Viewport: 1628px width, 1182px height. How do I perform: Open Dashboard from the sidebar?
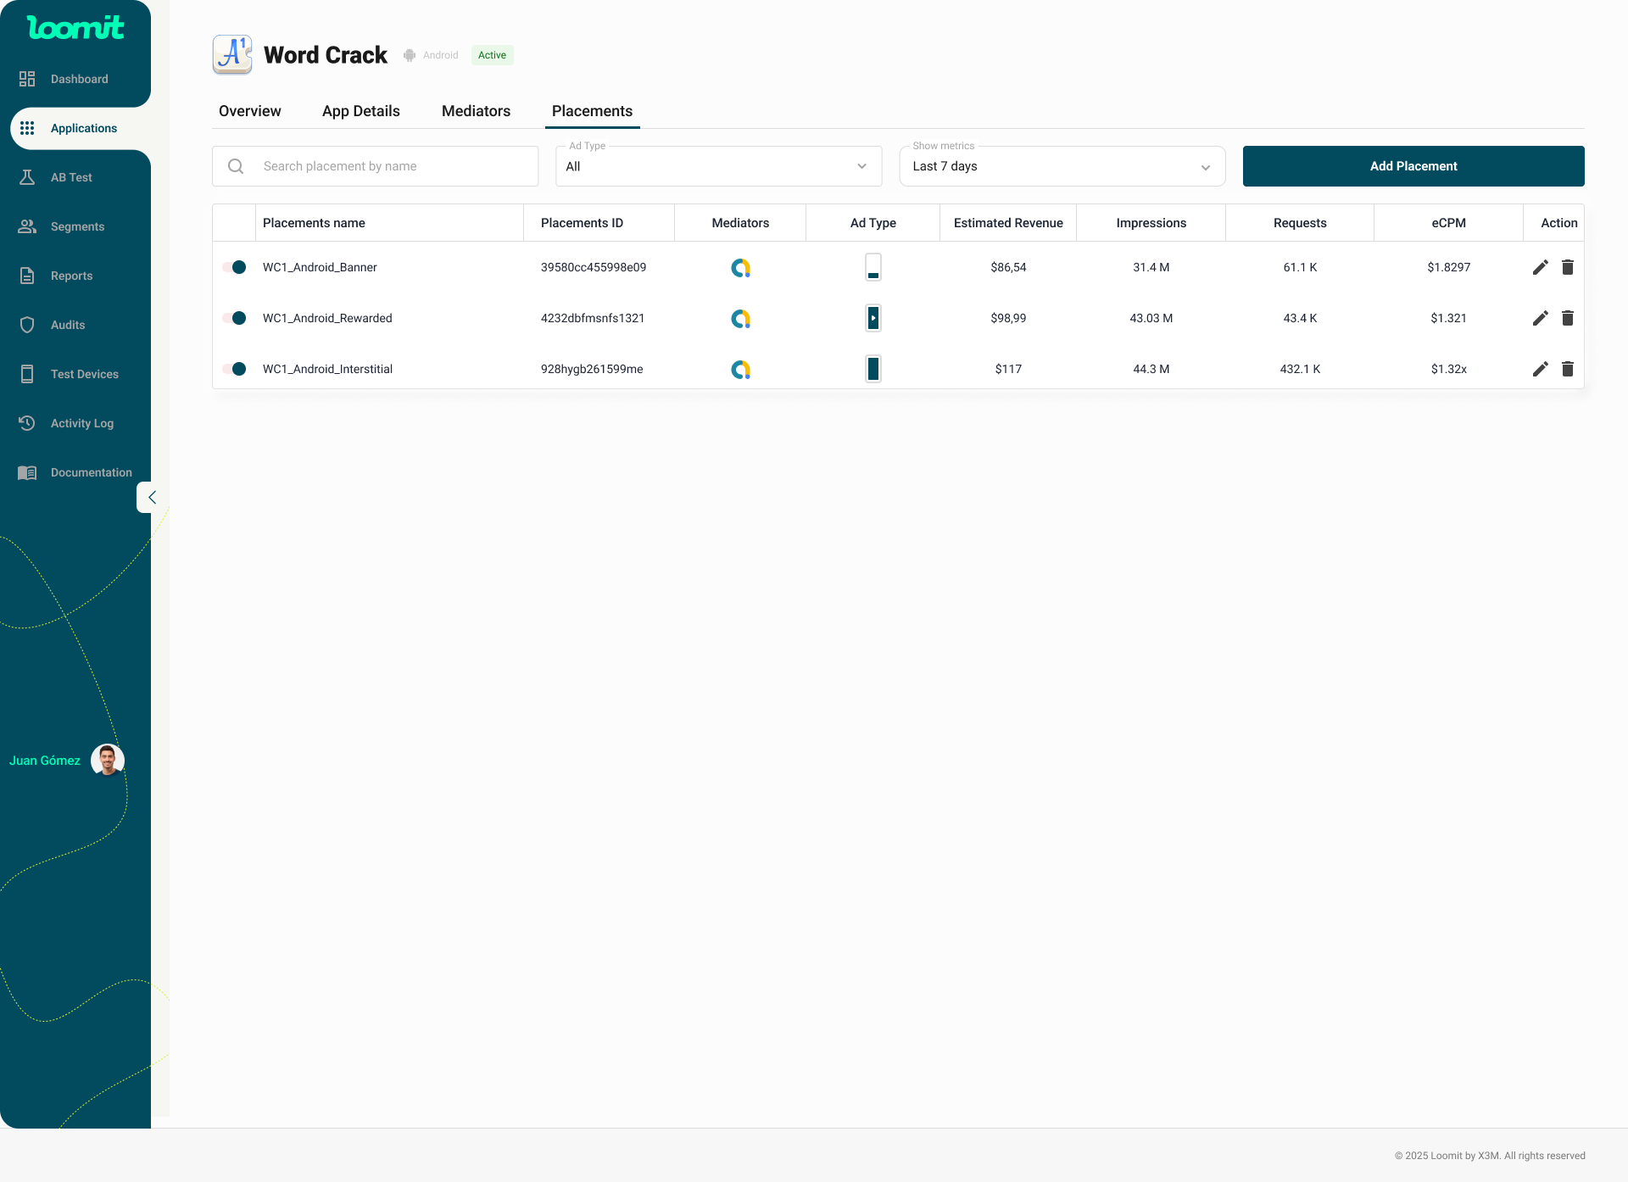pos(80,79)
